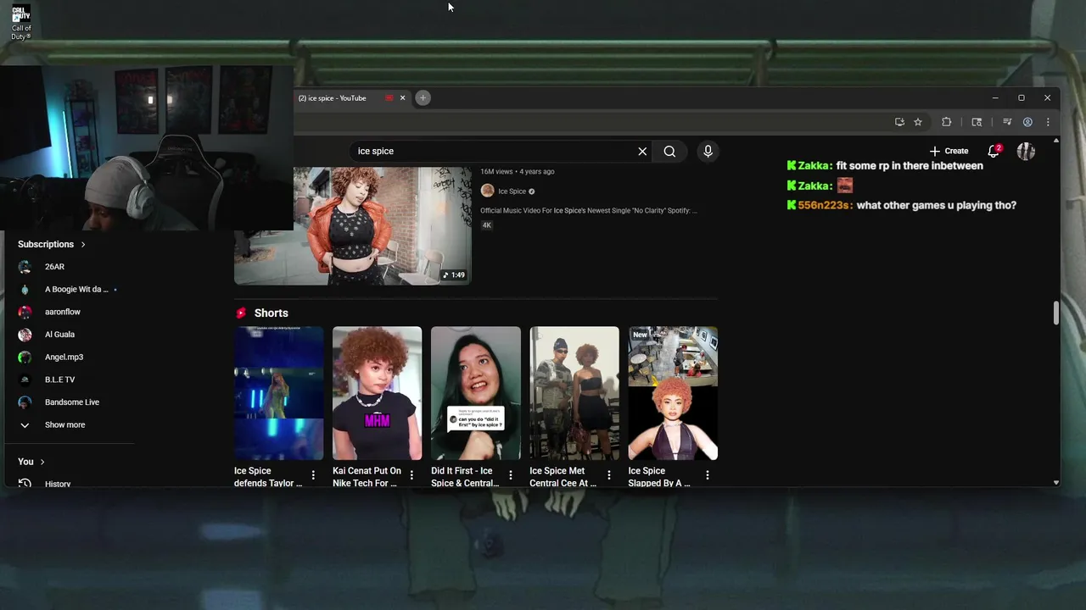Open options for 'Kai Cenat Put On' short
The height and width of the screenshot is (610, 1086).
click(411, 475)
